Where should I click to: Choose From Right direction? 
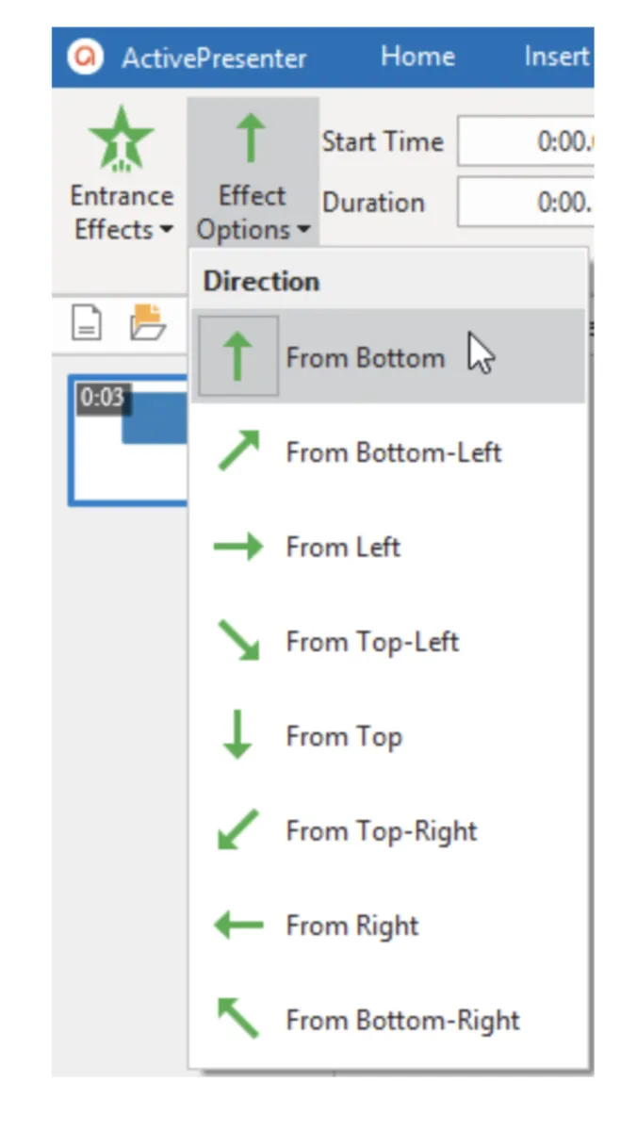(352, 926)
